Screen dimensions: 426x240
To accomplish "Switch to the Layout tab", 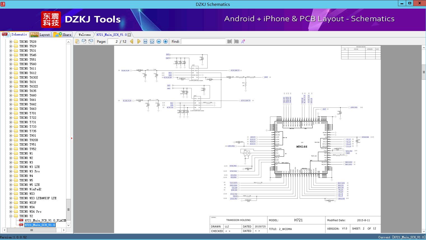I will [x=40, y=35].
